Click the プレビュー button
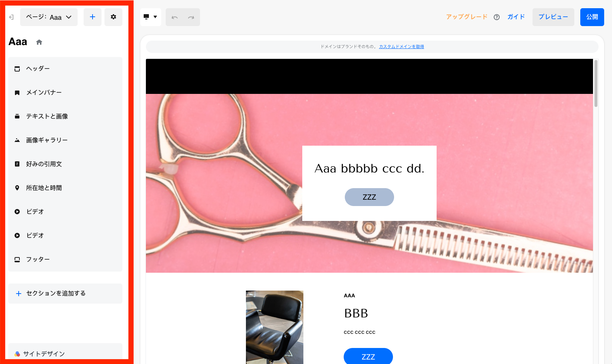This screenshot has height=364, width=612. click(x=553, y=17)
